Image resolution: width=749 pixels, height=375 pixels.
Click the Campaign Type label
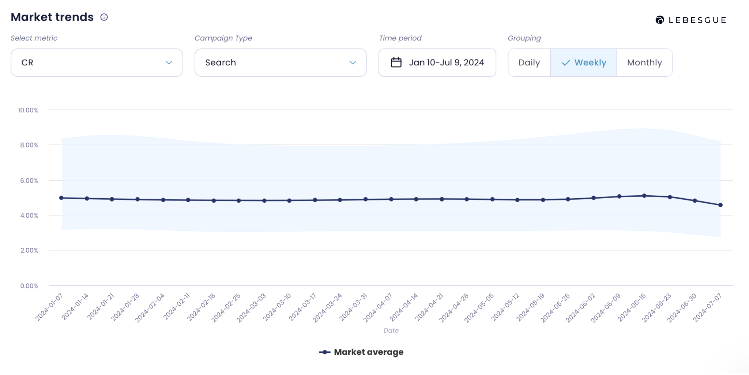(x=223, y=38)
